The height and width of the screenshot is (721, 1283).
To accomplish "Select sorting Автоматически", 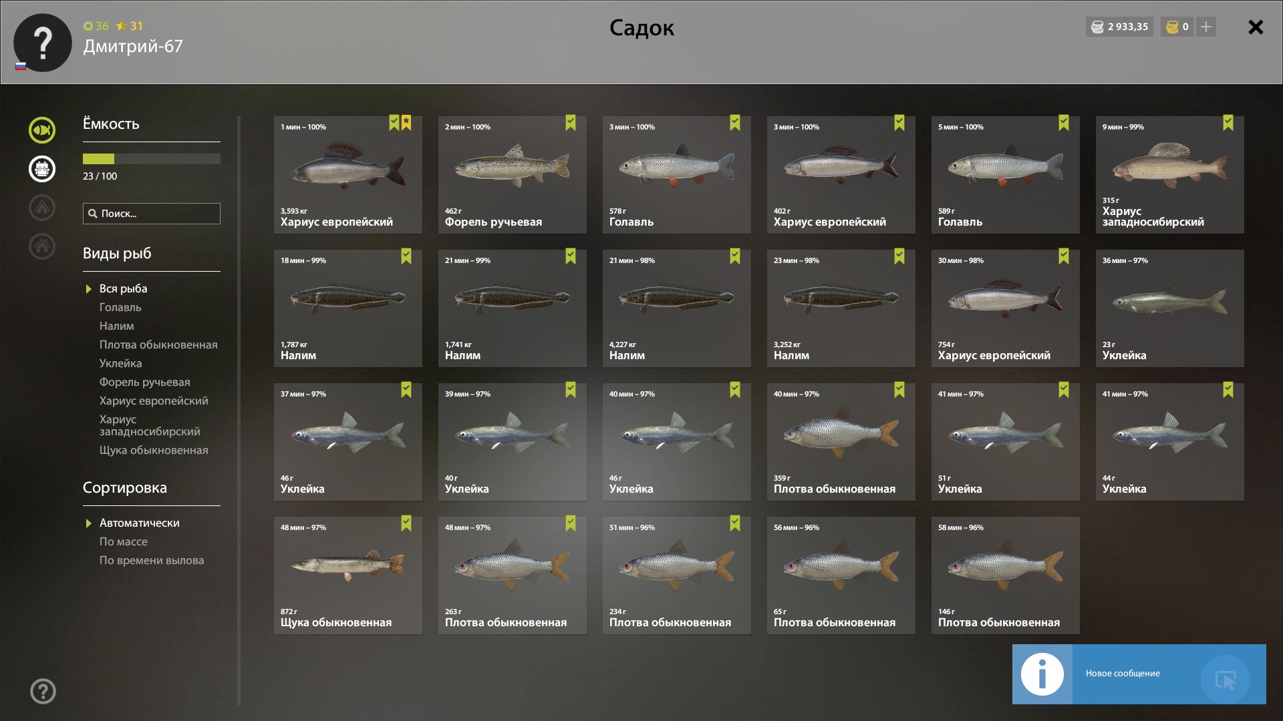I will point(139,523).
